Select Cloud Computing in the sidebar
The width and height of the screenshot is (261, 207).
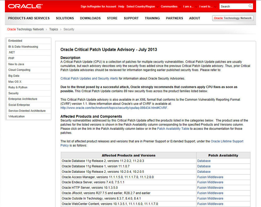pos(19,70)
